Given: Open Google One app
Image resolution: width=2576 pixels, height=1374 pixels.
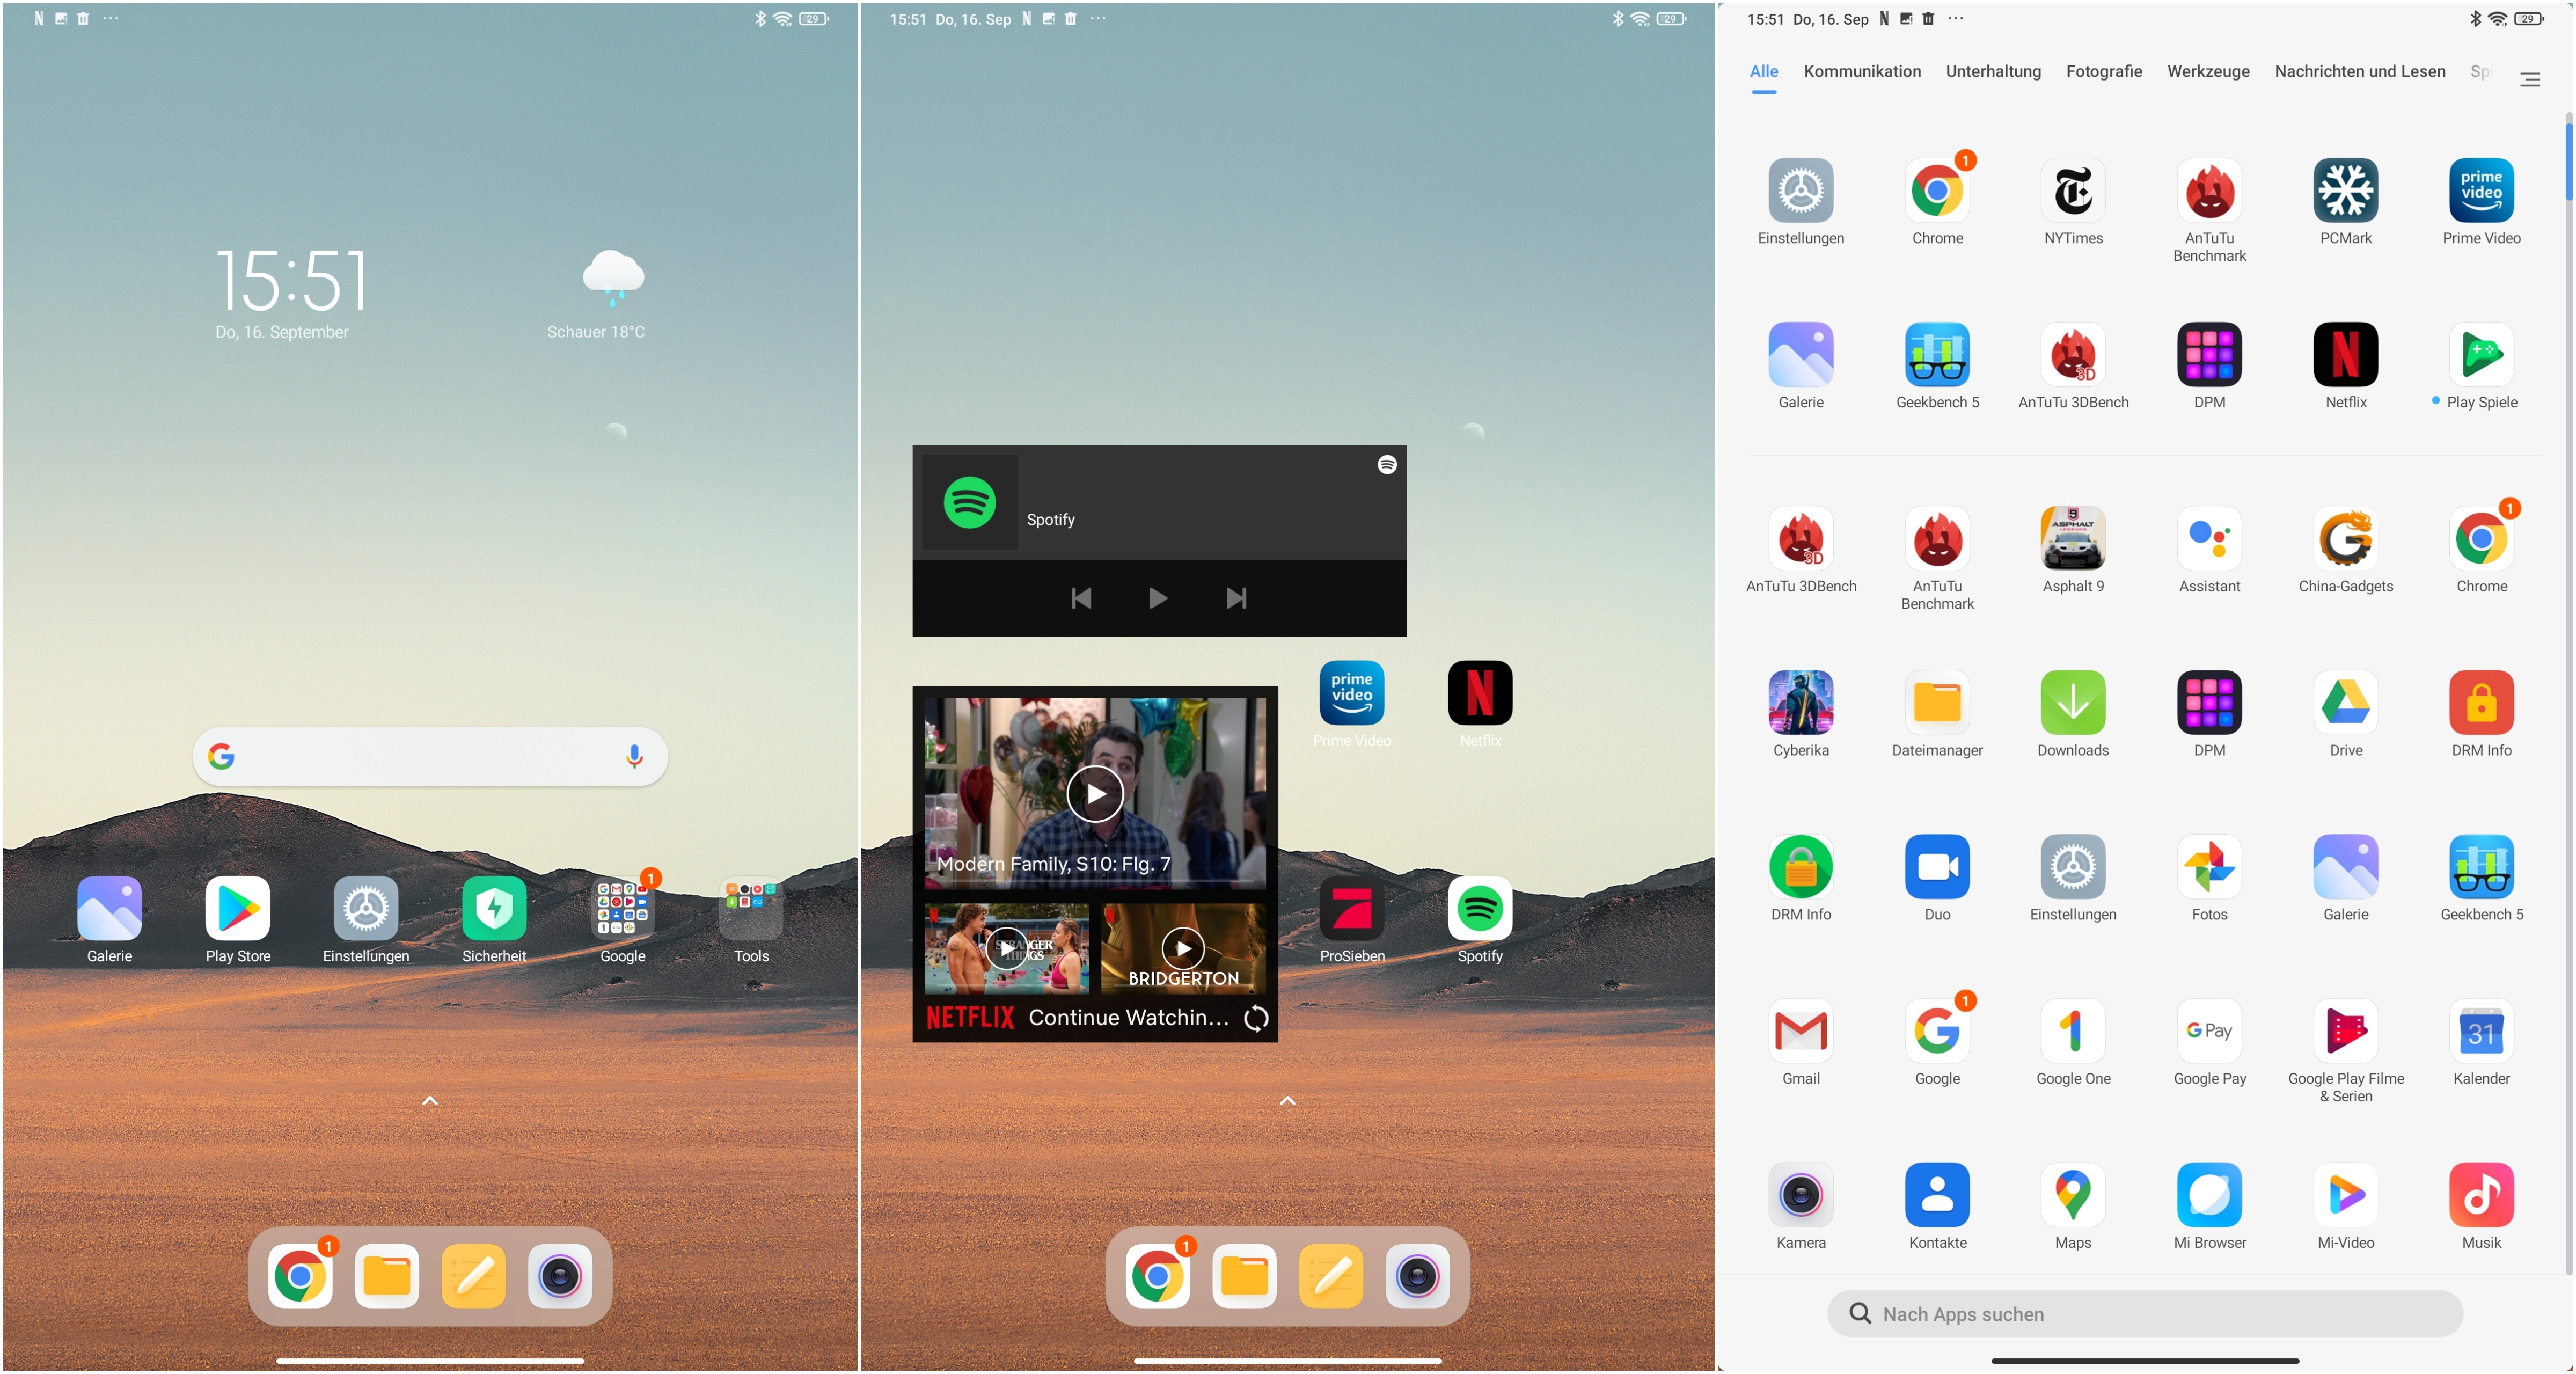Looking at the screenshot, I should 2073,1030.
